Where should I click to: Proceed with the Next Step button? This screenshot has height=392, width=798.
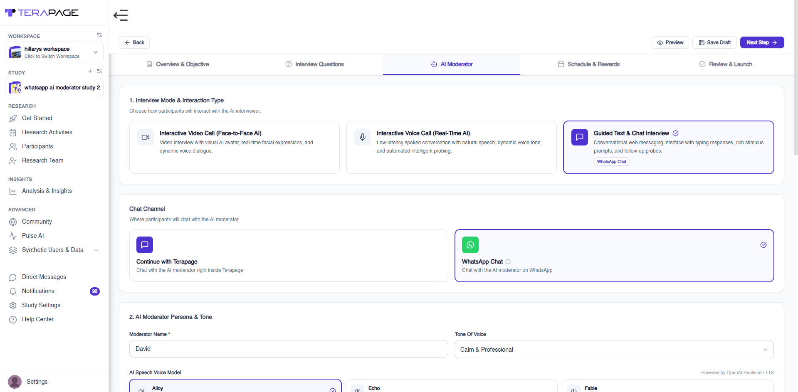(762, 42)
